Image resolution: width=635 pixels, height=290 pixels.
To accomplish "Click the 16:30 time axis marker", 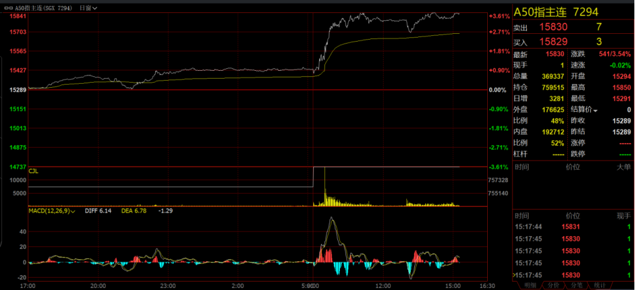I will tap(488, 286).
